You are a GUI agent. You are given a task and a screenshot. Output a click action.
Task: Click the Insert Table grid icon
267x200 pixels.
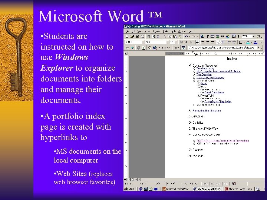point(212,36)
